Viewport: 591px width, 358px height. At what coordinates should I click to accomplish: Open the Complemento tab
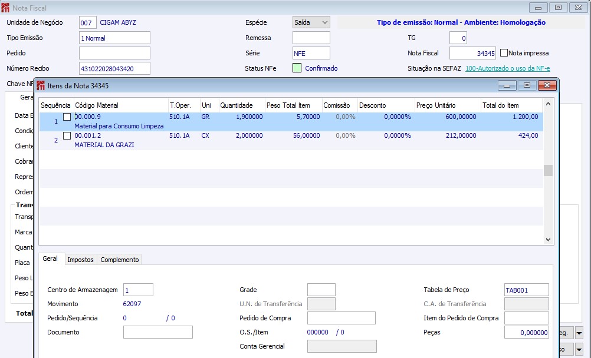(x=119, y=260)
